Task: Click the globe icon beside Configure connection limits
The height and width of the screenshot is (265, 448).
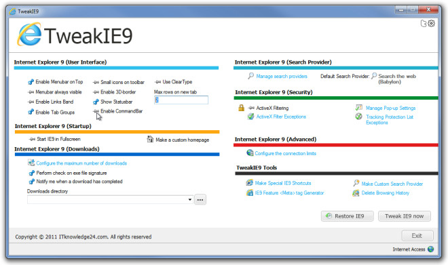Action: click(250, 153)
